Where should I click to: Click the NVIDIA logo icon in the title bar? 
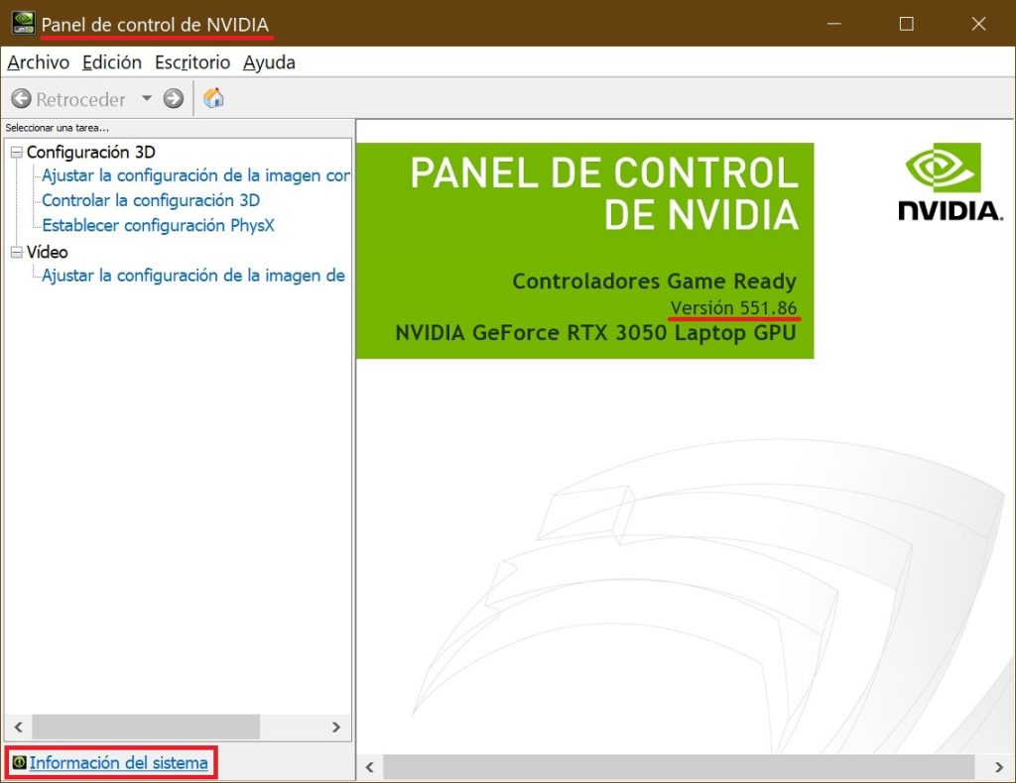point(22,21)
